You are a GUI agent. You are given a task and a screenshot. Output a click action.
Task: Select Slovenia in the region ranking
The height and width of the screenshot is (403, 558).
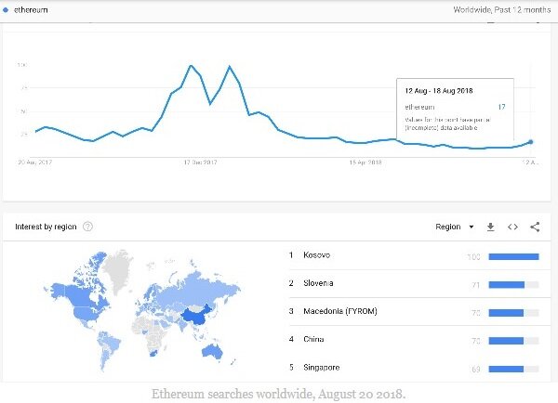pos(318,283)
